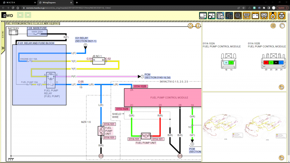Open the connector list menu icon

coord(273,26)
